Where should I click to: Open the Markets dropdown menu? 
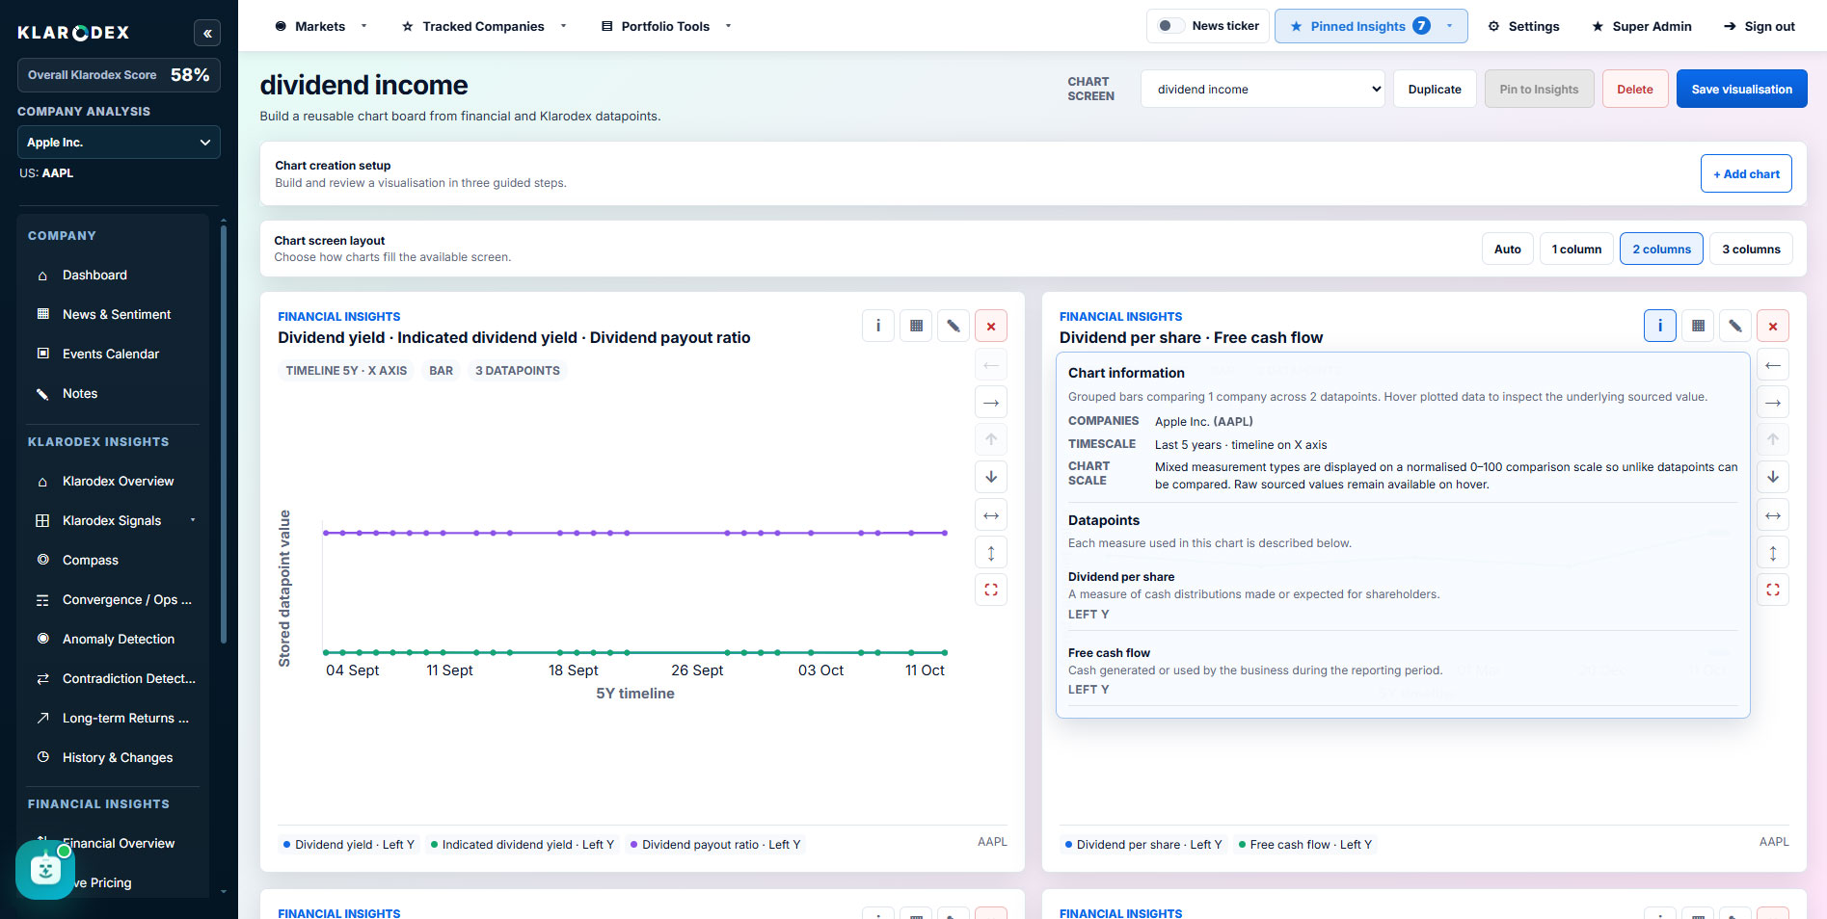(x=320, y=26)
